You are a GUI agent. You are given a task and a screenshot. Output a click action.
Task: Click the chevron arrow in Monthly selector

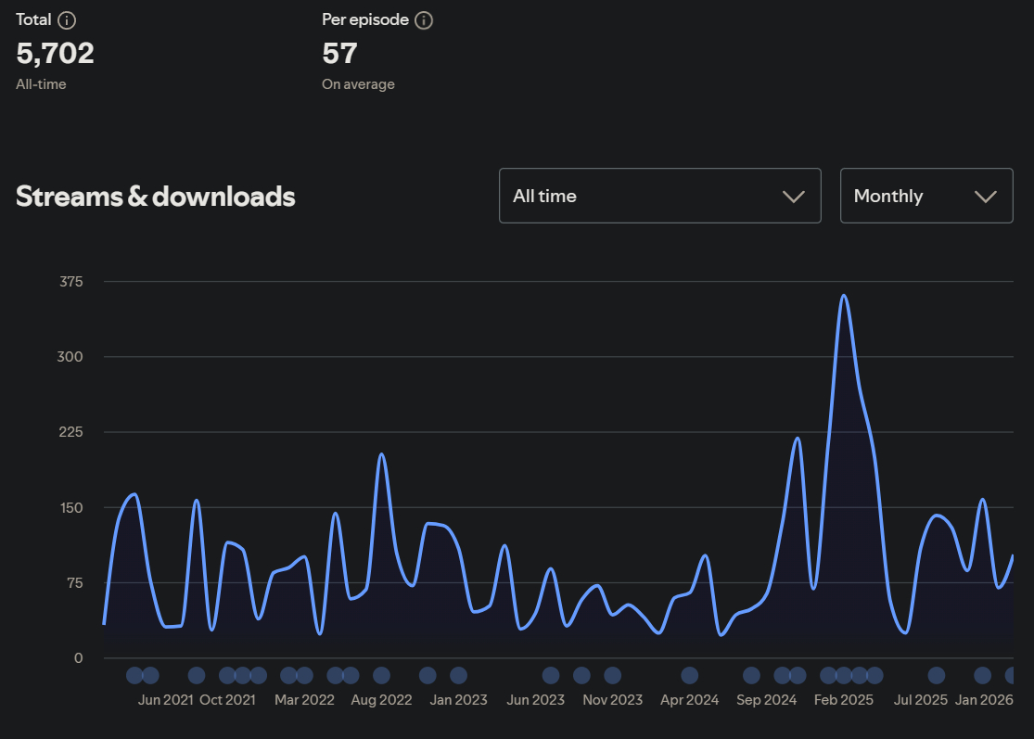click(986, 197)
